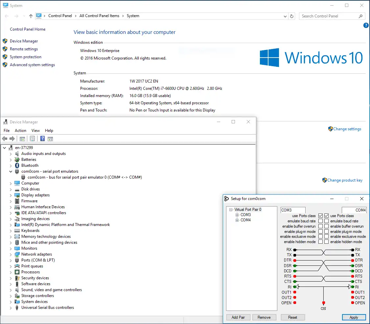Screen dimensions: 370x324
Task: Click the COM4 port name field
Action: 354,210
